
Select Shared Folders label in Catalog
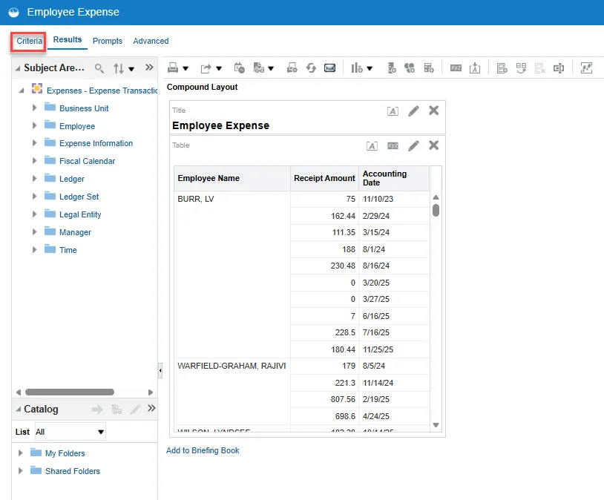(73, 471)
